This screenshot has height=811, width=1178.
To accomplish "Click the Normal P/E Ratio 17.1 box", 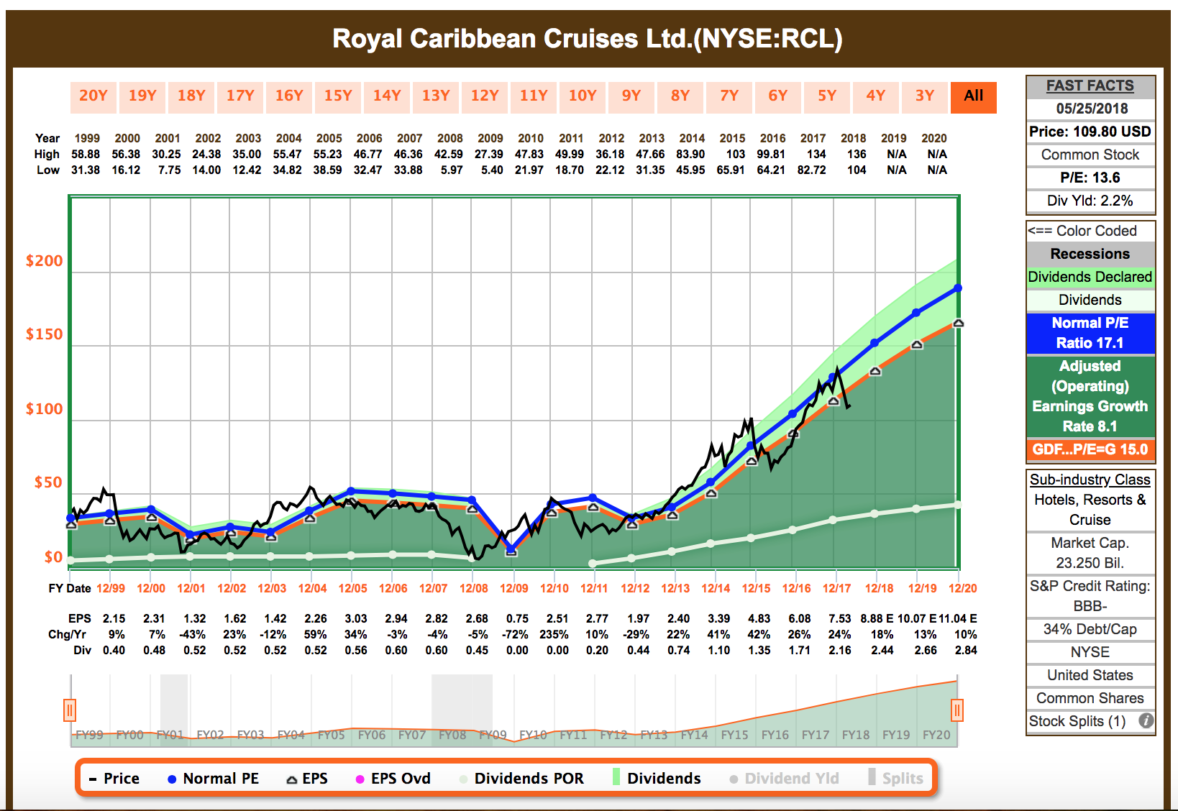I will (x=1090, y=333).
